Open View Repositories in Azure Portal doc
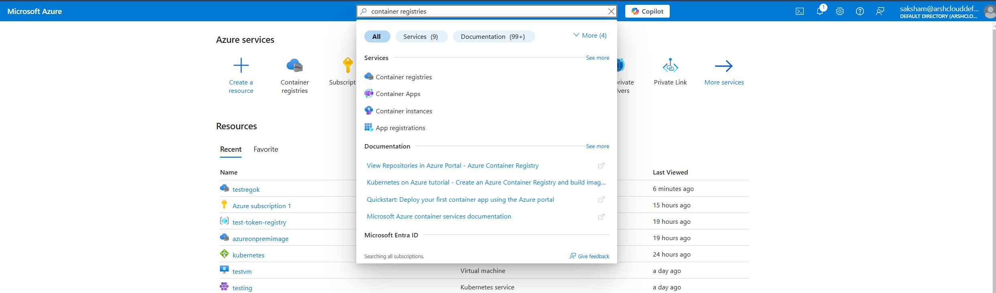This screenshot has width=996, height=293. pos(452,165)
